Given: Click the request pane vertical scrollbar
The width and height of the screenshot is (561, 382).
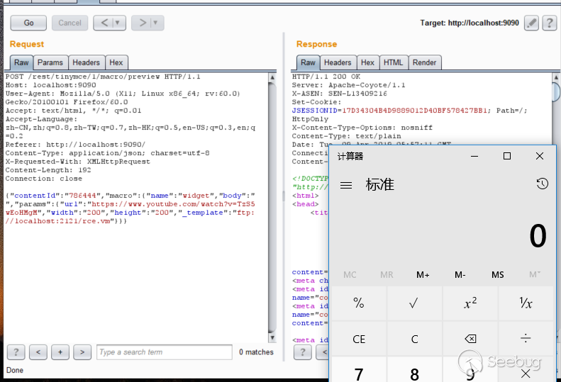Looking at the screenshot, I should (272, 206).
